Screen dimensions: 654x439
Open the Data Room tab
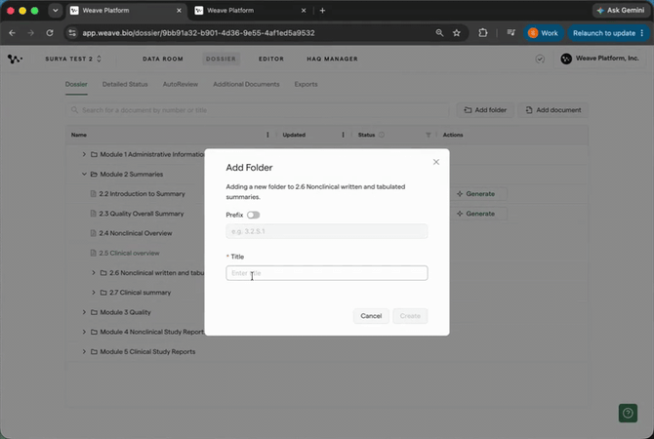tap(163, 59)
